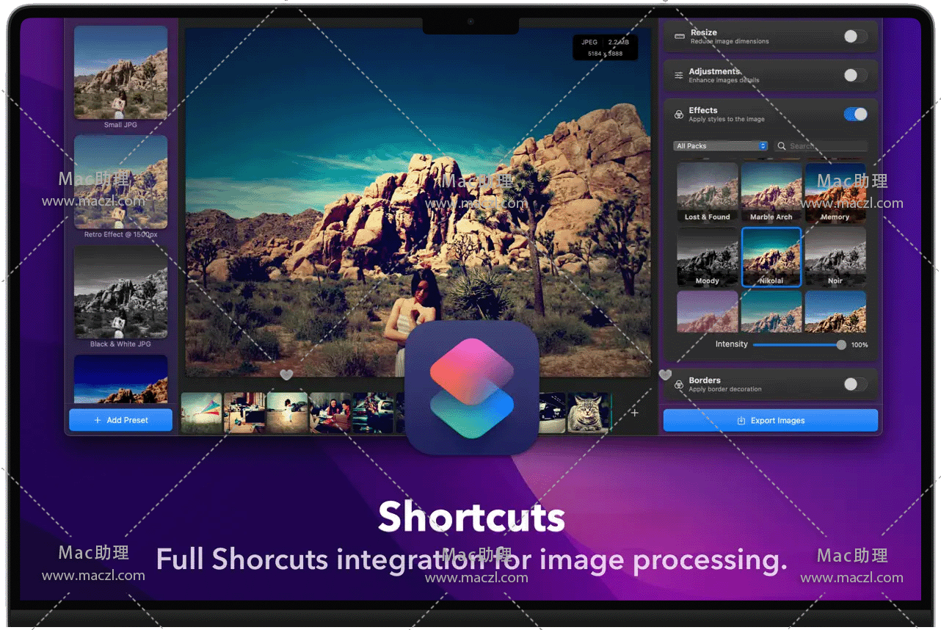Screen dimensions: 941x630
Task: Apply the Lost & Found effect
Action: click(x=708, y=192)
